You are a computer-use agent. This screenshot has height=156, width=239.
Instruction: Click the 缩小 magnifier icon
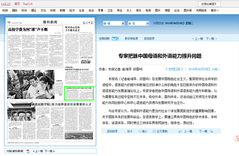(139, 131)
